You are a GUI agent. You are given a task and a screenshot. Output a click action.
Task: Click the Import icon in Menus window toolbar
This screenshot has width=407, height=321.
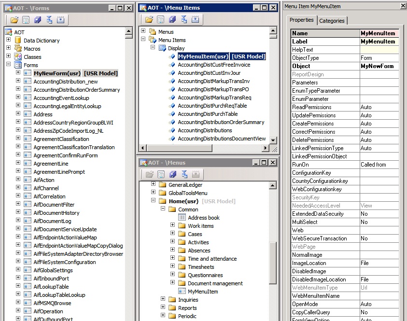click(184, 174)
